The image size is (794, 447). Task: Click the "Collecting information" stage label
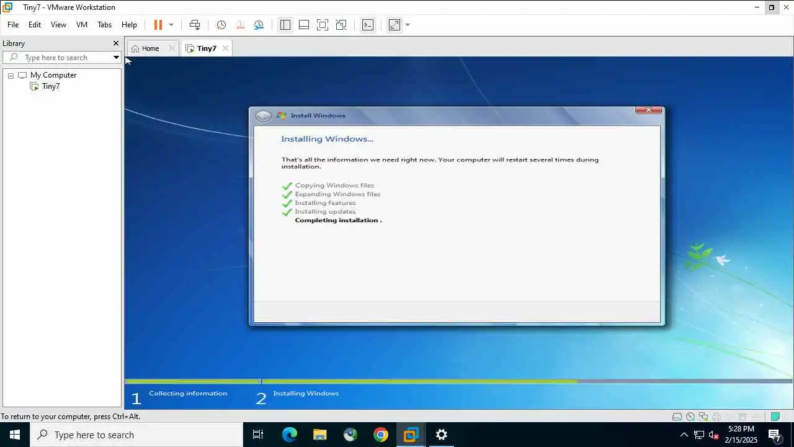pyautogui.click(x=188, y=394)
